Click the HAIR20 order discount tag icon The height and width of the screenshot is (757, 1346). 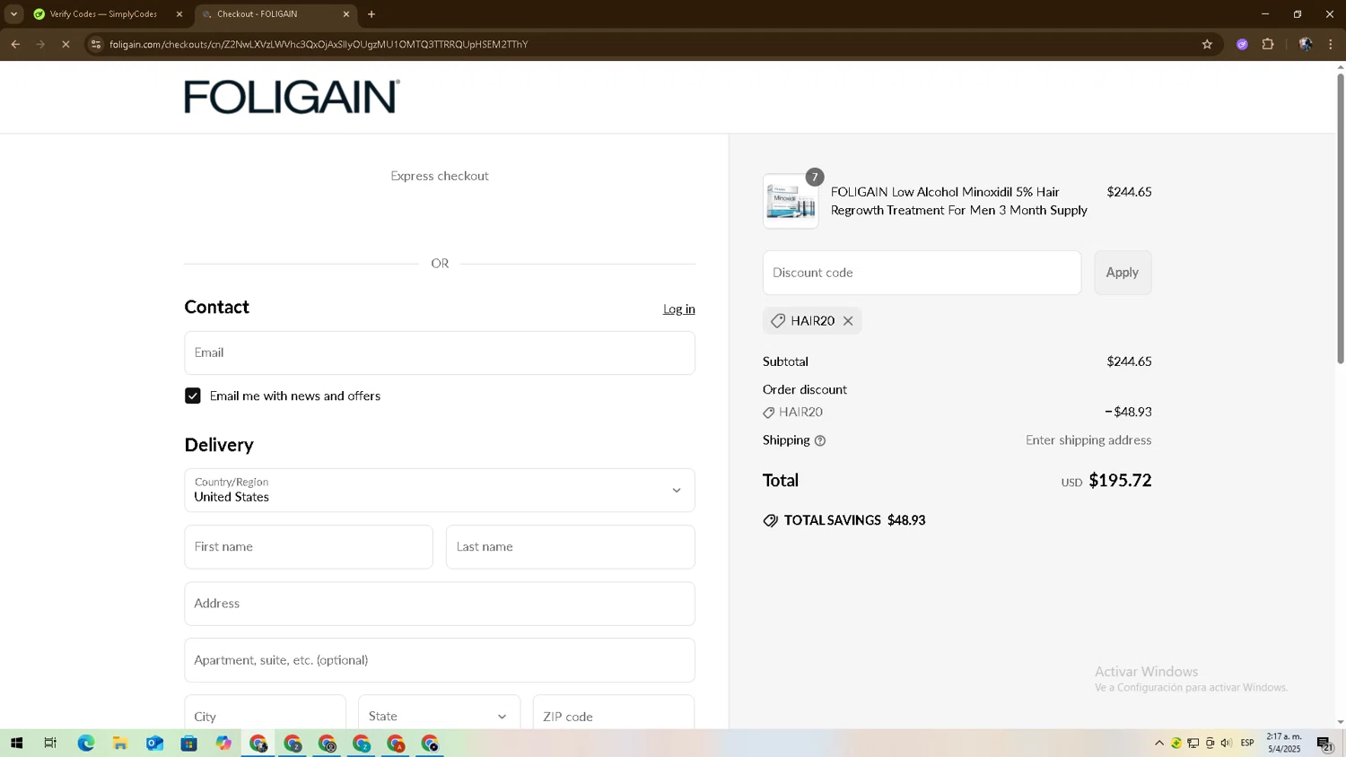(x=768, y=413)
